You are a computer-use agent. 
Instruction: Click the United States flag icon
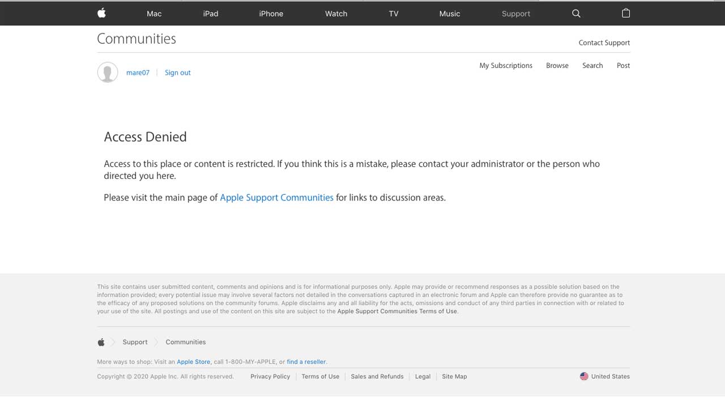tap(584, 376)
